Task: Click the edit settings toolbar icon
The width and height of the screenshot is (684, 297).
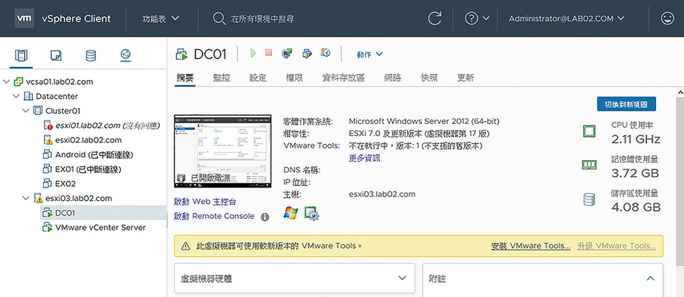Action: pos(307,53)
